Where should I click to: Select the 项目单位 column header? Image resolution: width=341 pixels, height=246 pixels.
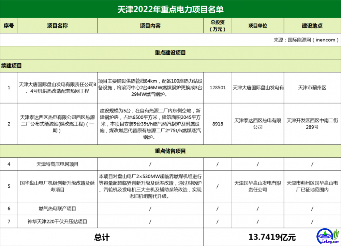[258, 26]
